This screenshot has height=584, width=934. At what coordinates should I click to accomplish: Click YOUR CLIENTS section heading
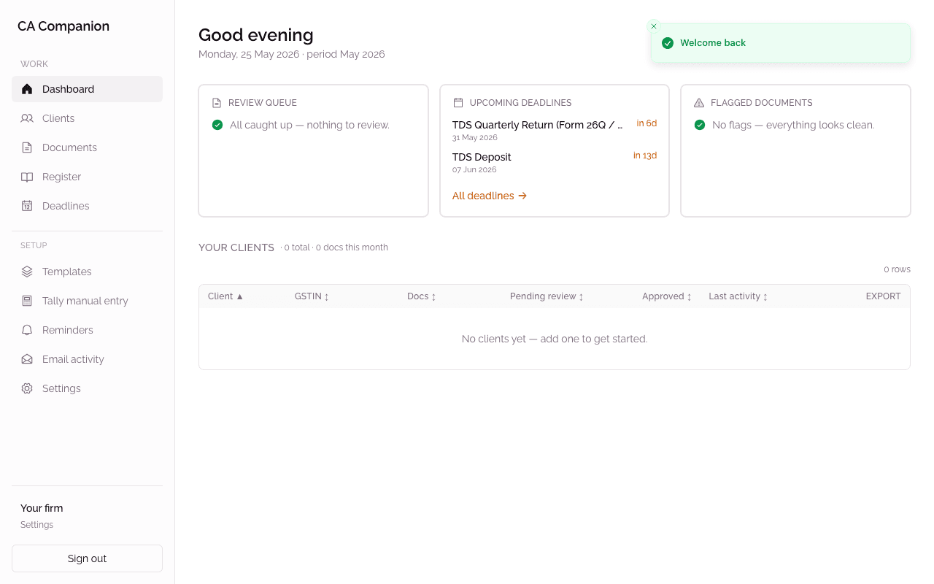click(x=236, y=247)
